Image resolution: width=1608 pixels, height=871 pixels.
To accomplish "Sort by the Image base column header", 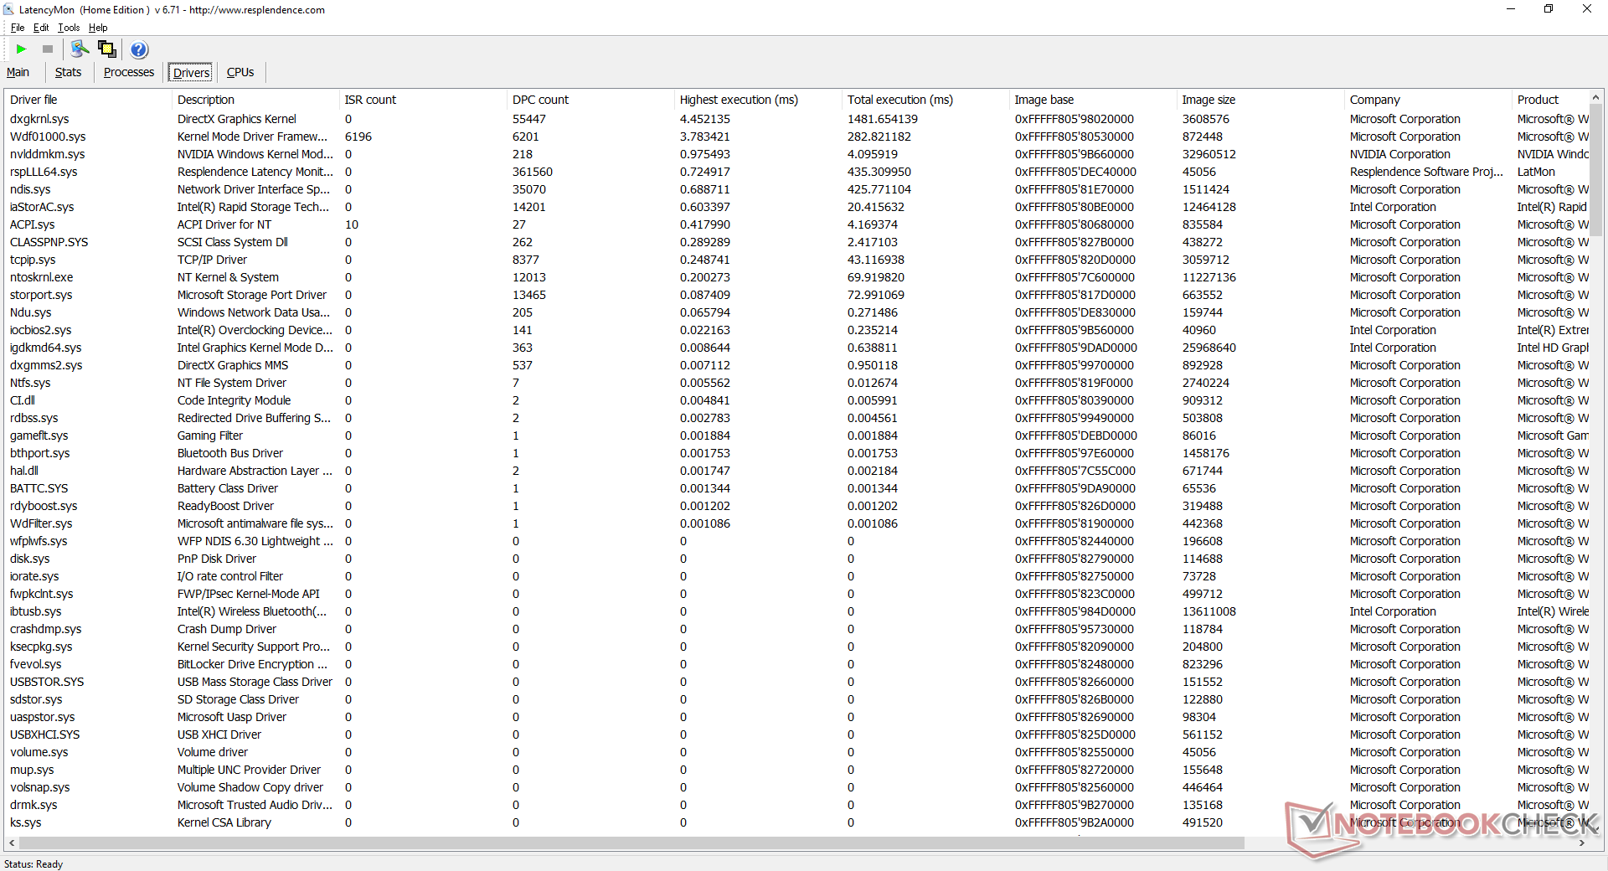I will click(1093, 100).
